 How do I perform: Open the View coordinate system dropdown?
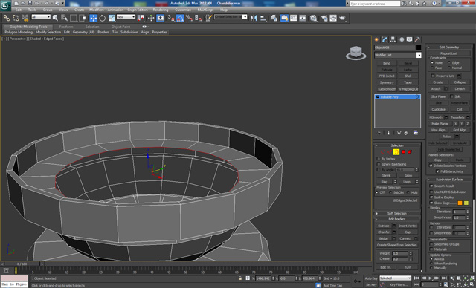pyautogui.click(x=126, y=17)
